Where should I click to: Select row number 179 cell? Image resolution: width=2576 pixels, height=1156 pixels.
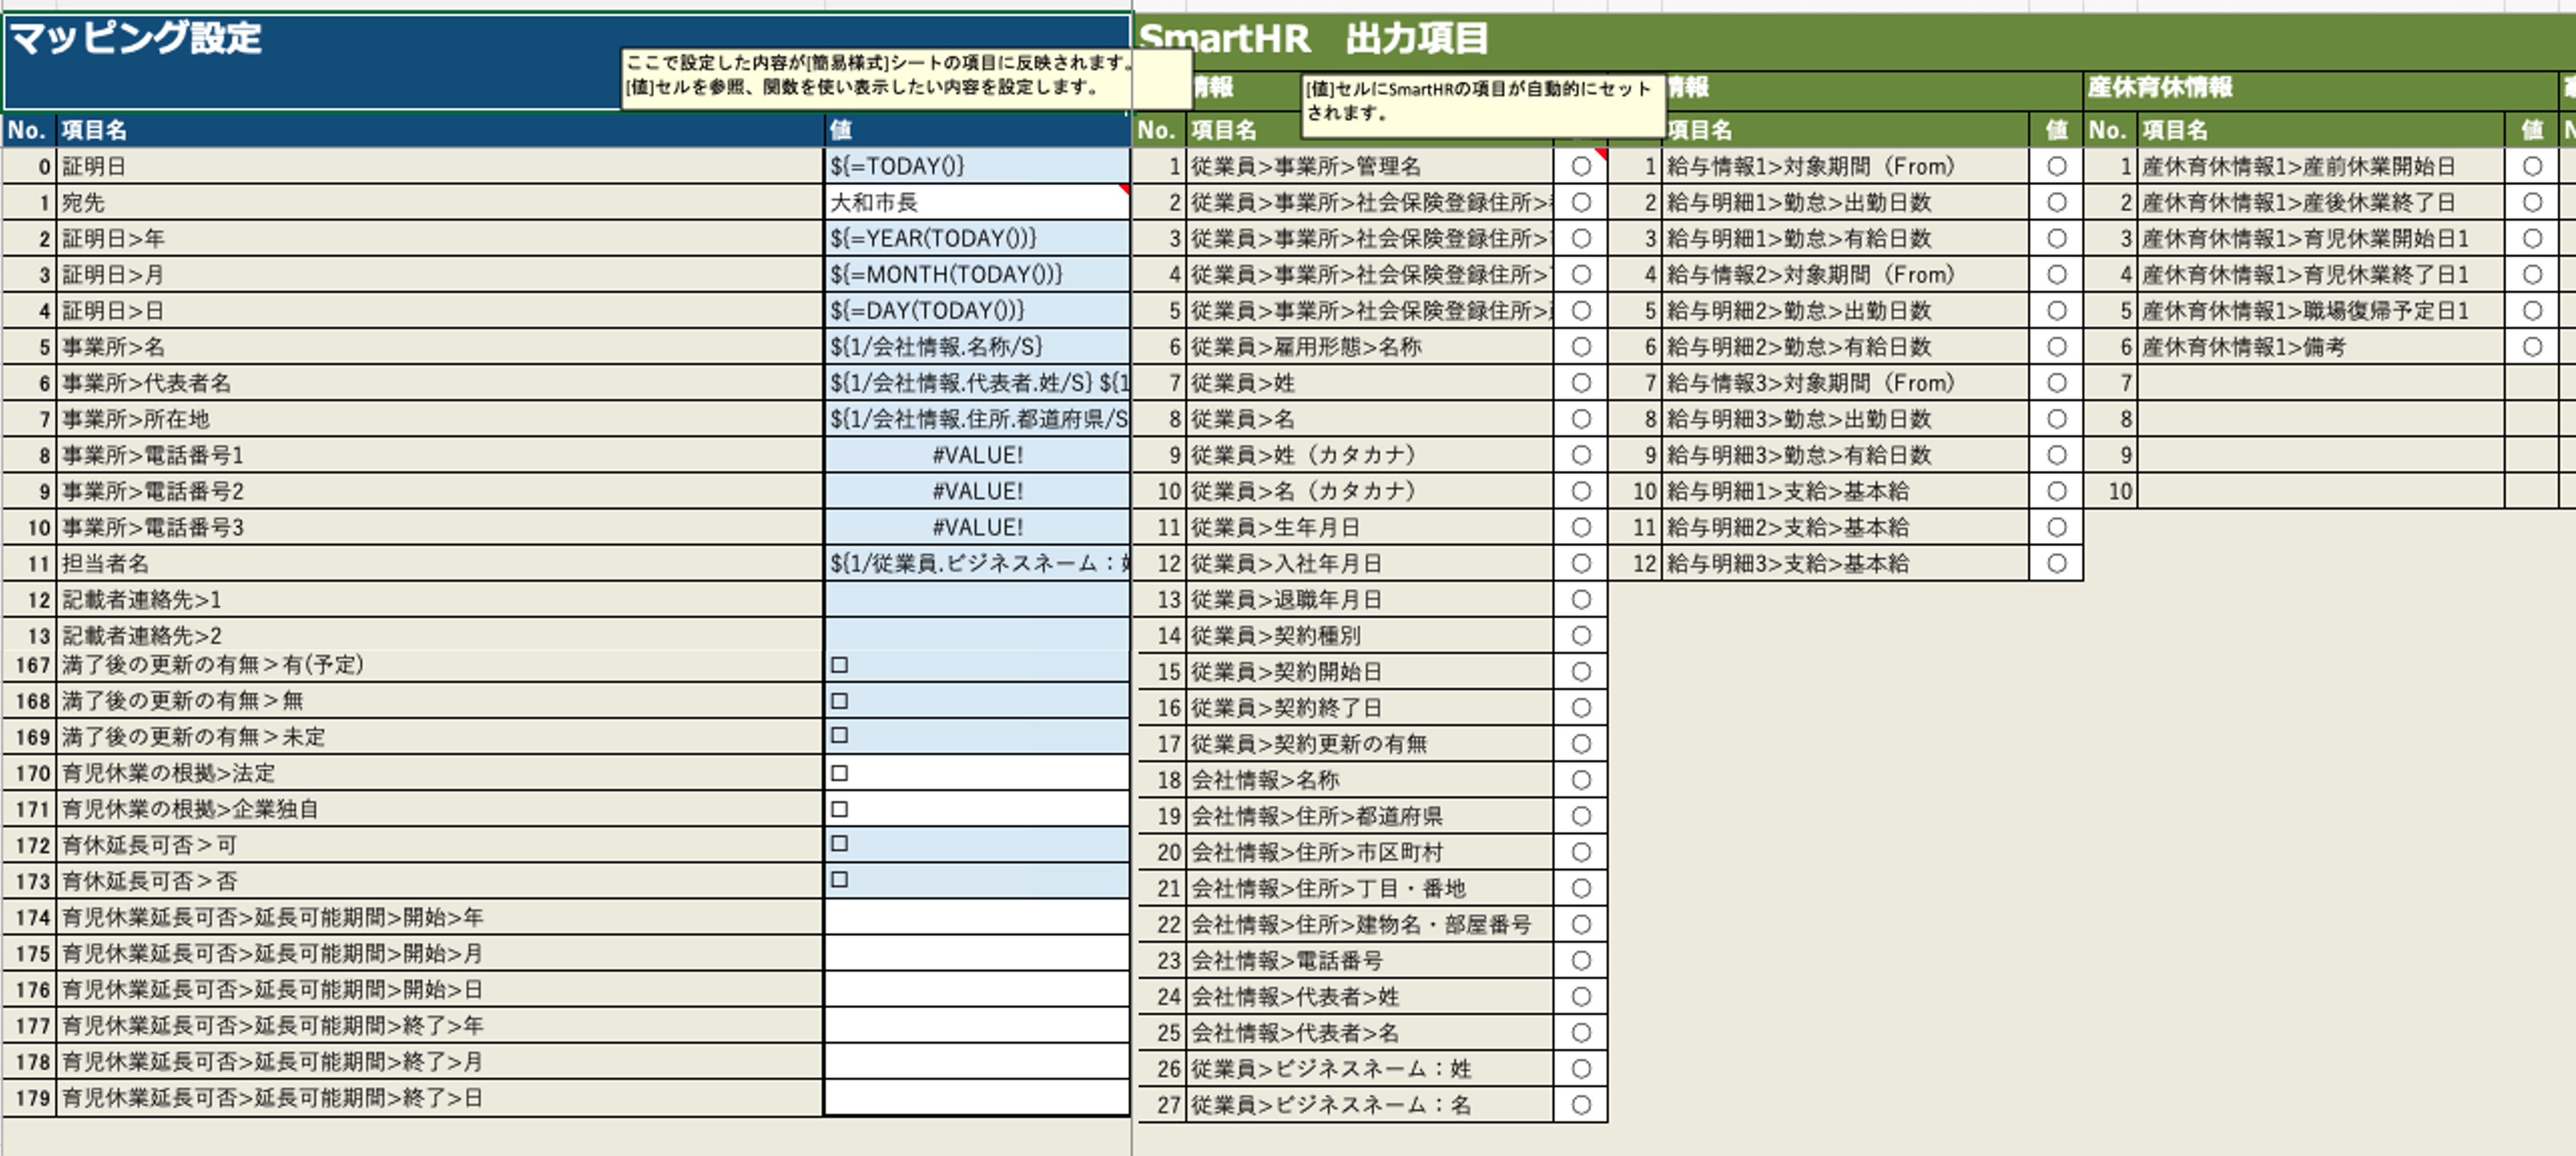click(30, 1097)
